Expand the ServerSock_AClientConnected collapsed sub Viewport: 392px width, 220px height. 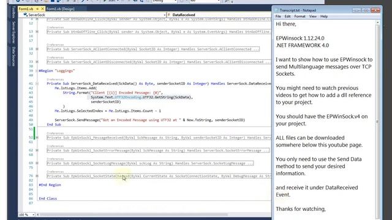point(37,49)
